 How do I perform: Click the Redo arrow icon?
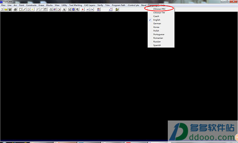pos(92,9)
